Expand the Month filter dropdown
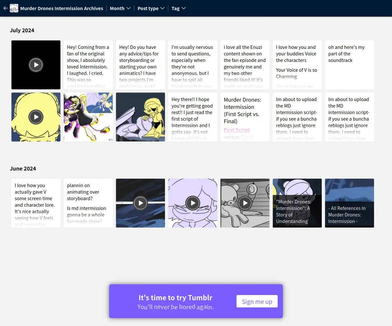The height and width of the screenshot is (326, 392). point(120,8)
